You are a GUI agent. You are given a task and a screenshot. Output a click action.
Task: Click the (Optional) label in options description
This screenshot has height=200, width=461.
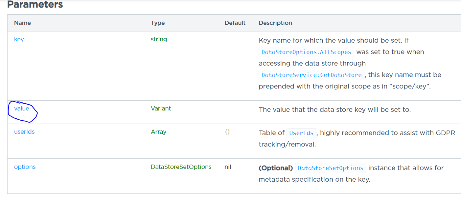[x=276, y=168]
